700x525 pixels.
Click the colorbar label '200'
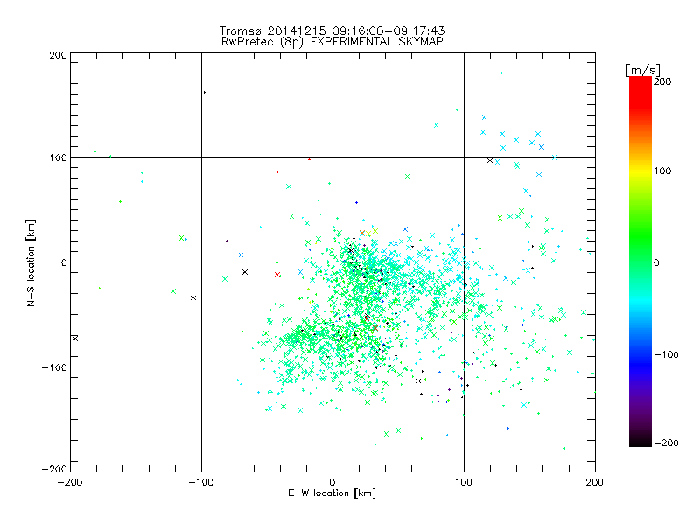coord(662,81)
